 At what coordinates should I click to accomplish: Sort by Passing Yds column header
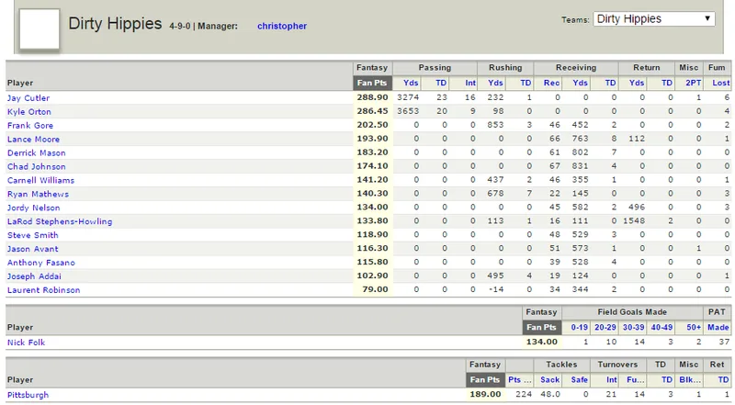tap(411, 83)
